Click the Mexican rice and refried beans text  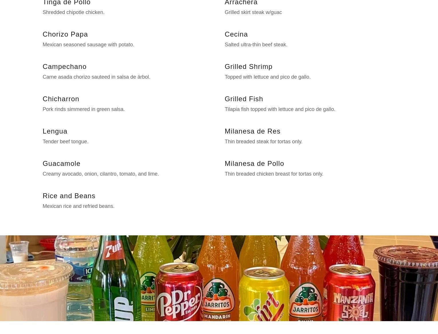pyautogui.click(x=78, y=206)
